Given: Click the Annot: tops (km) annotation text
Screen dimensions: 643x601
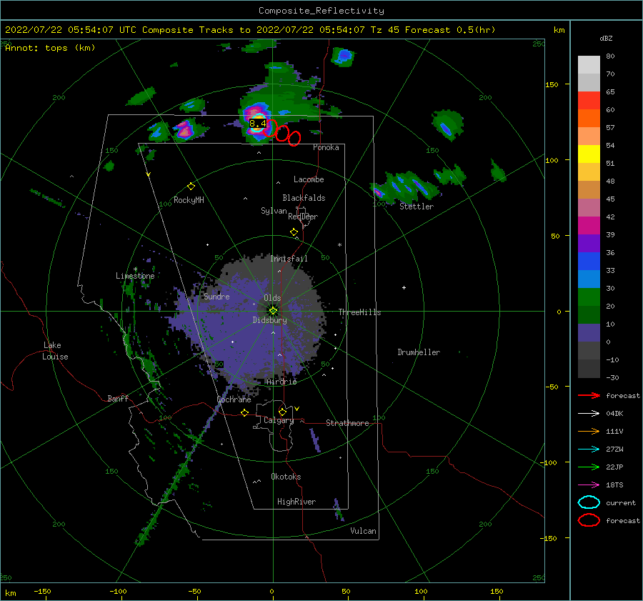Looking at the screenshot, I should click(x=50, y=48).
